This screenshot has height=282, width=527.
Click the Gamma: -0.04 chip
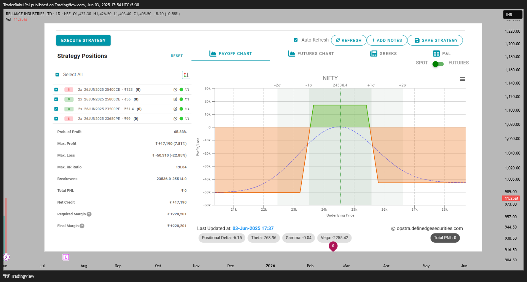click(x=299, y=238)
